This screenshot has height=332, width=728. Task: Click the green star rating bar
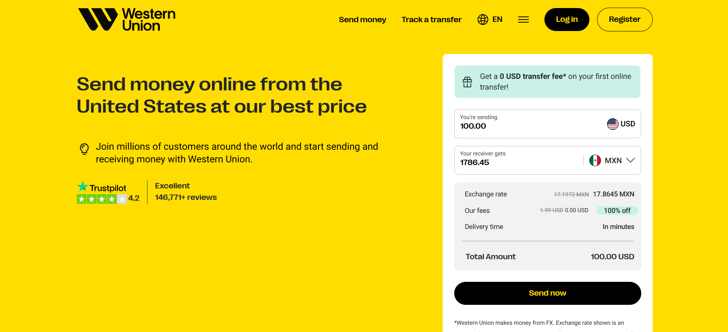pyautogui.click(x=101, y=198)
